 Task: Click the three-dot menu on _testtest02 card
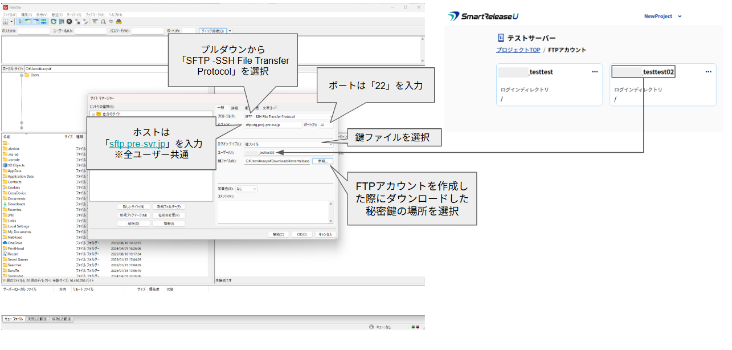(x=708, y=72)
